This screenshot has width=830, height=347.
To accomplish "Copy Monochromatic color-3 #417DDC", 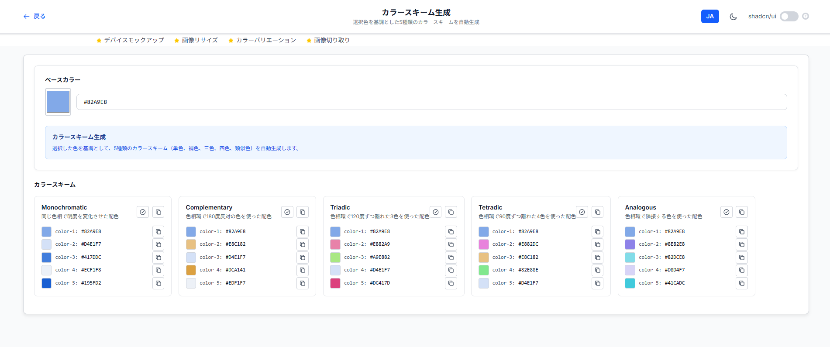I will [158, 258].
